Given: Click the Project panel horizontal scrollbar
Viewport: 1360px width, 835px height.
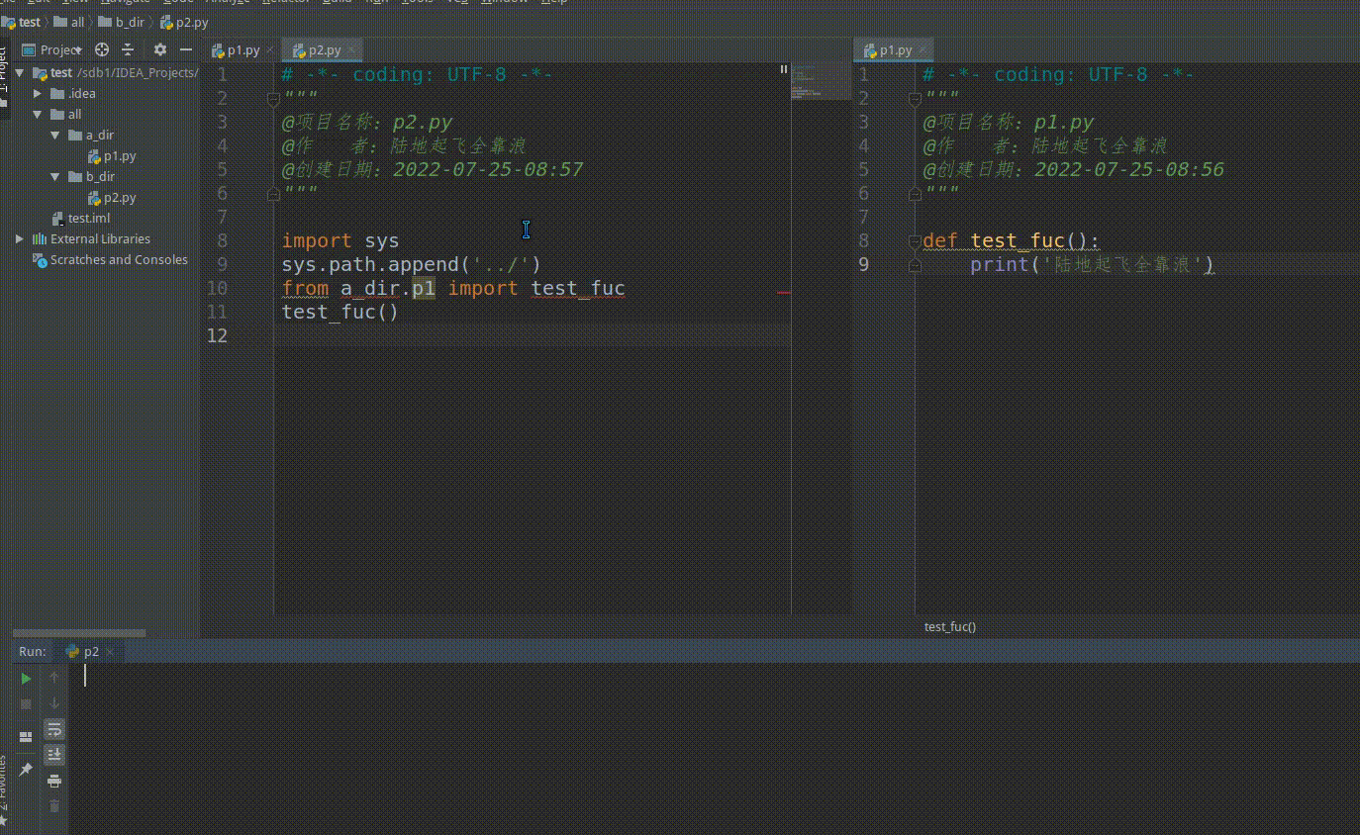Looking at the screenshot, I should [x=79, y=633].
